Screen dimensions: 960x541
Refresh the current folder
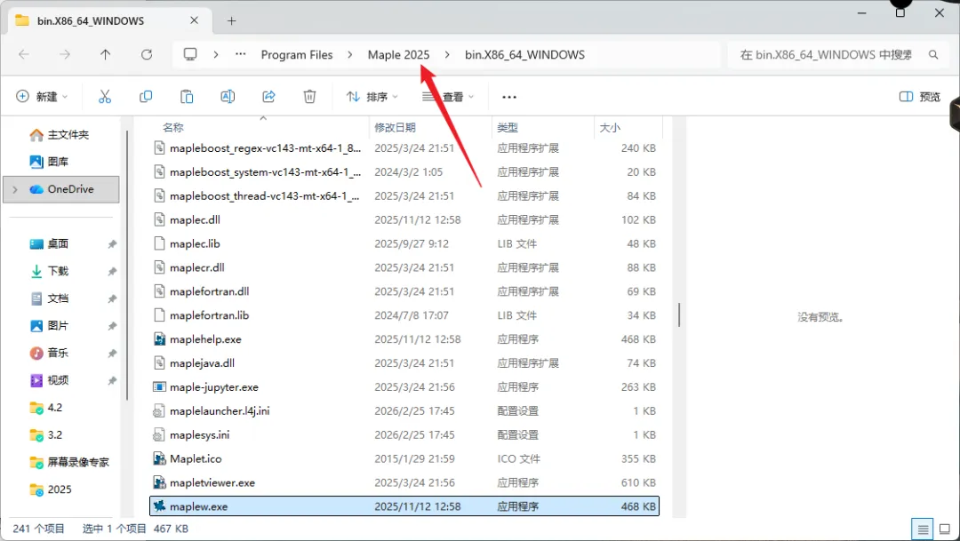147,54
